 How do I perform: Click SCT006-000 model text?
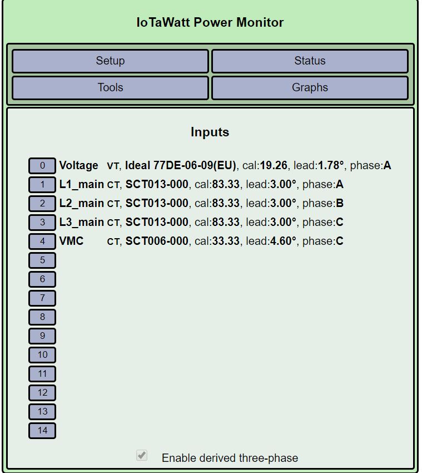(x=157, y=242)
